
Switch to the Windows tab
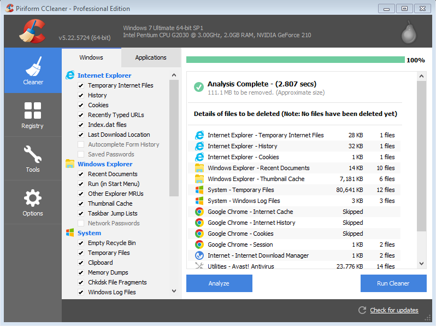91,57
